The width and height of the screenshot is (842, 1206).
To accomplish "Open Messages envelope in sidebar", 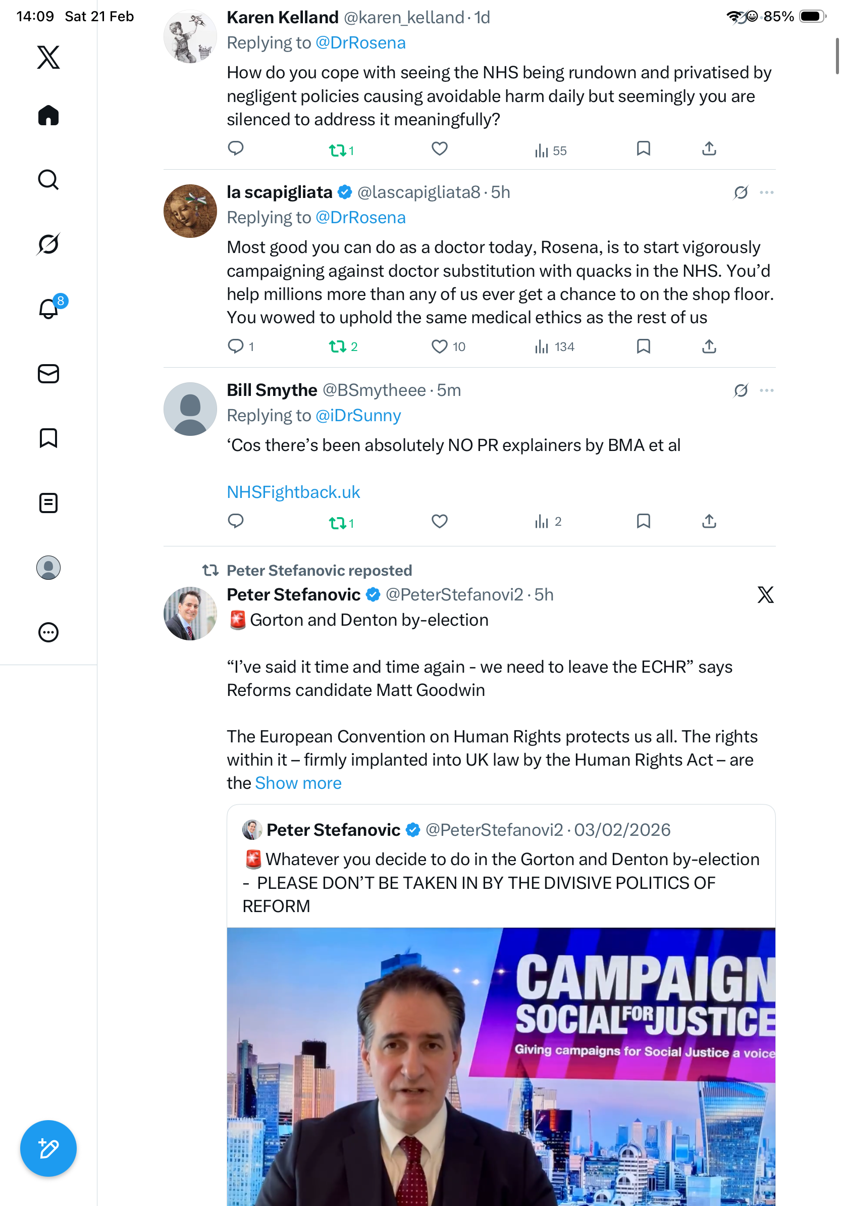I will (x=48, y=374).
